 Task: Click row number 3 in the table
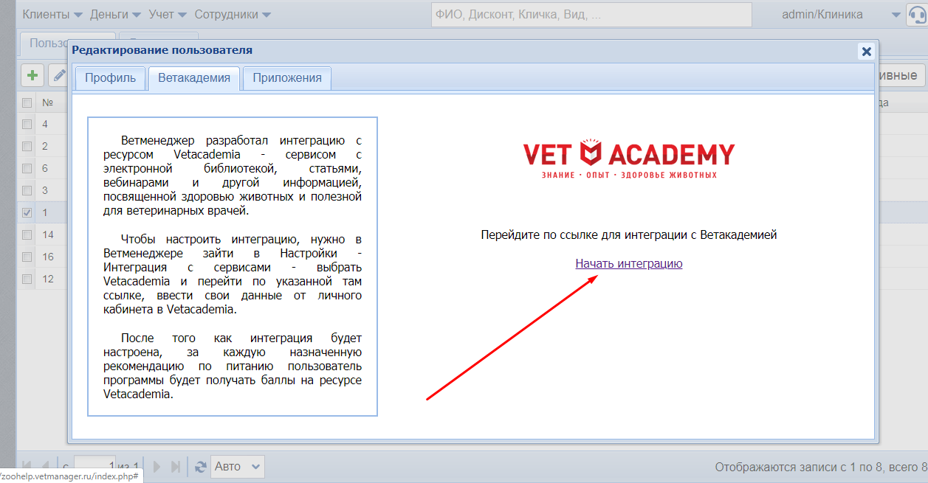pos(45,190)
